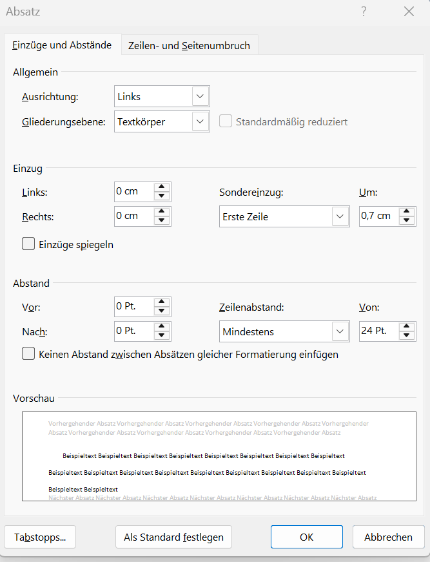Enable 'Einzüge spiegeln' checkbox

[28, 244]
